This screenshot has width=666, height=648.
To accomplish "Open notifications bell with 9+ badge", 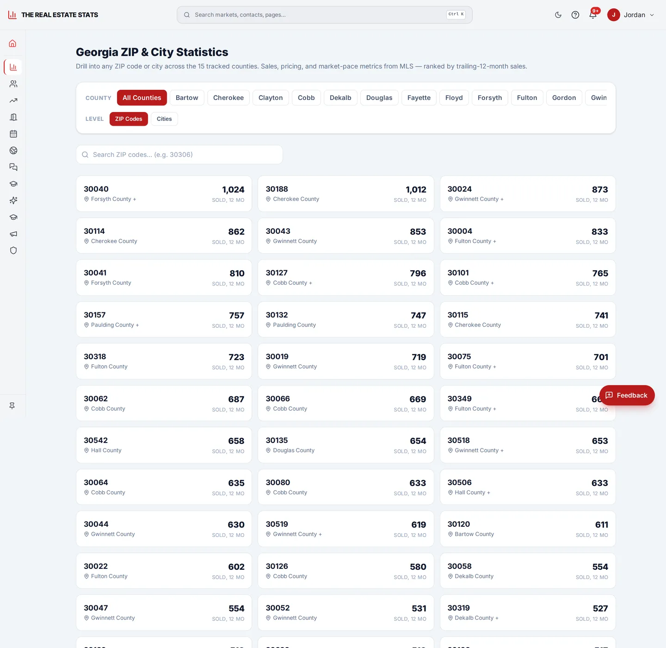I will pos(593,15).
